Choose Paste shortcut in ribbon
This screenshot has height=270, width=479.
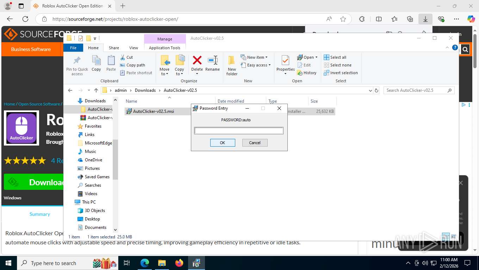pos(136,73)
